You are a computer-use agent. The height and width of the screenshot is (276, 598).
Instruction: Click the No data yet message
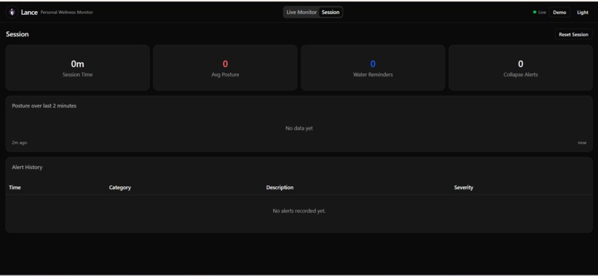point(299,128)
